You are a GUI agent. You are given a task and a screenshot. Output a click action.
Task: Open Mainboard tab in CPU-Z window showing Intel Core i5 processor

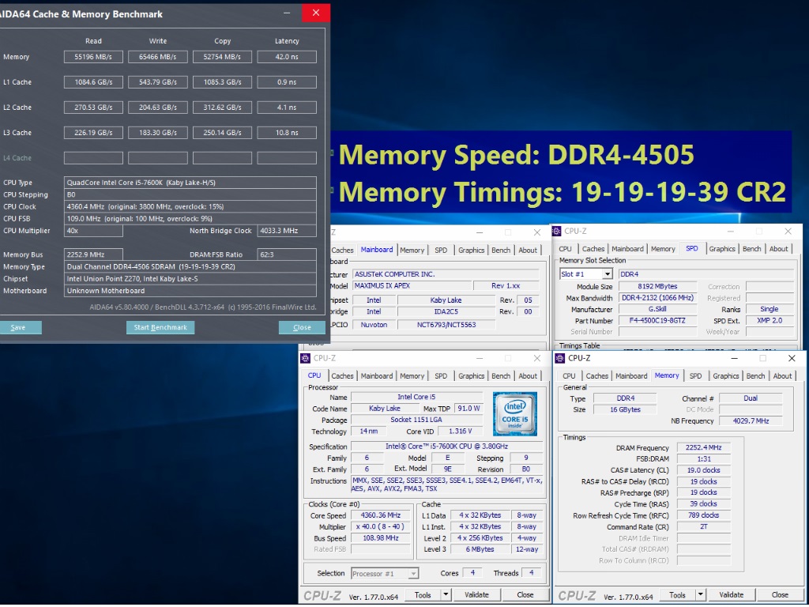pyautogui.click(x=377, y=375)
